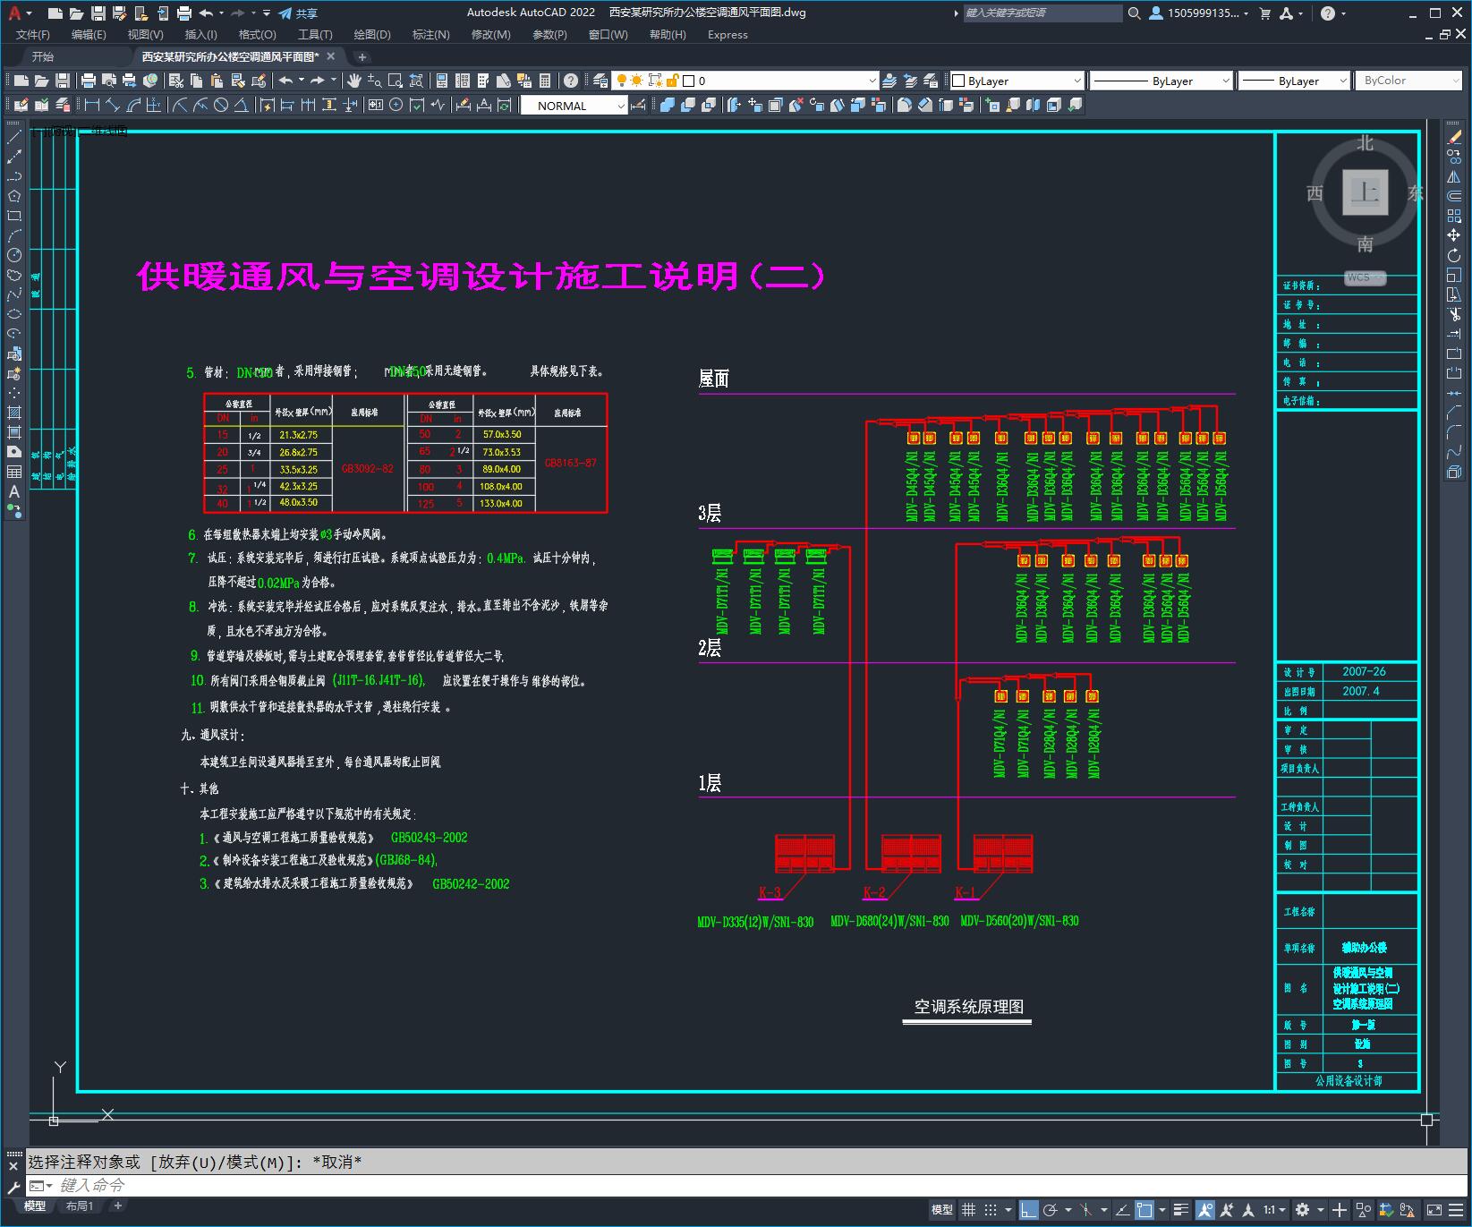Click the Plot printer icon in the standard toolbar
The image size is (1472, 1227).
coord(89,81)
